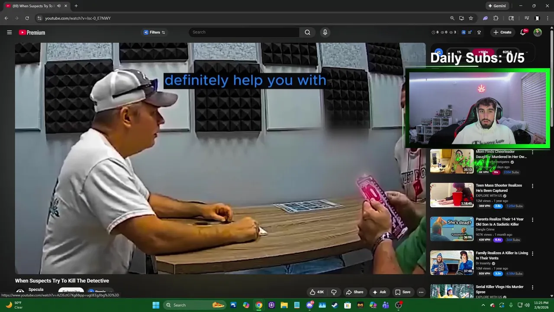Reload the page

[27, 18]
